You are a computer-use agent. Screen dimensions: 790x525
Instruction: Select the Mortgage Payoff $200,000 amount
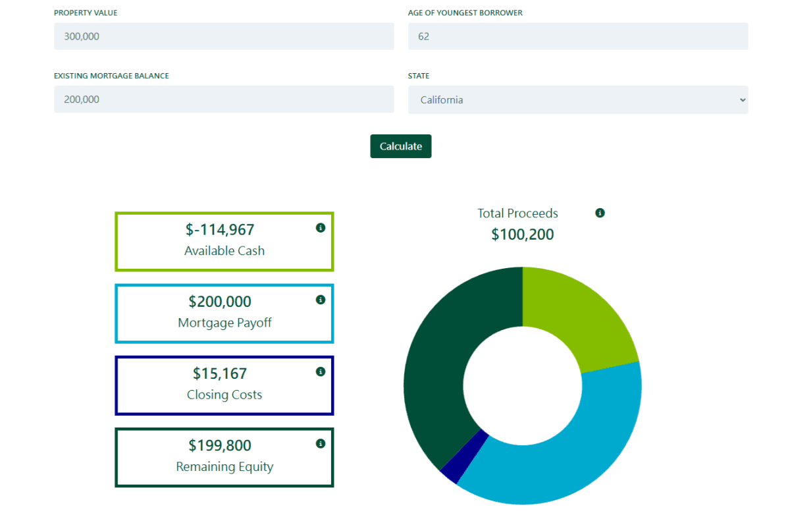click(x=220, y=302)
